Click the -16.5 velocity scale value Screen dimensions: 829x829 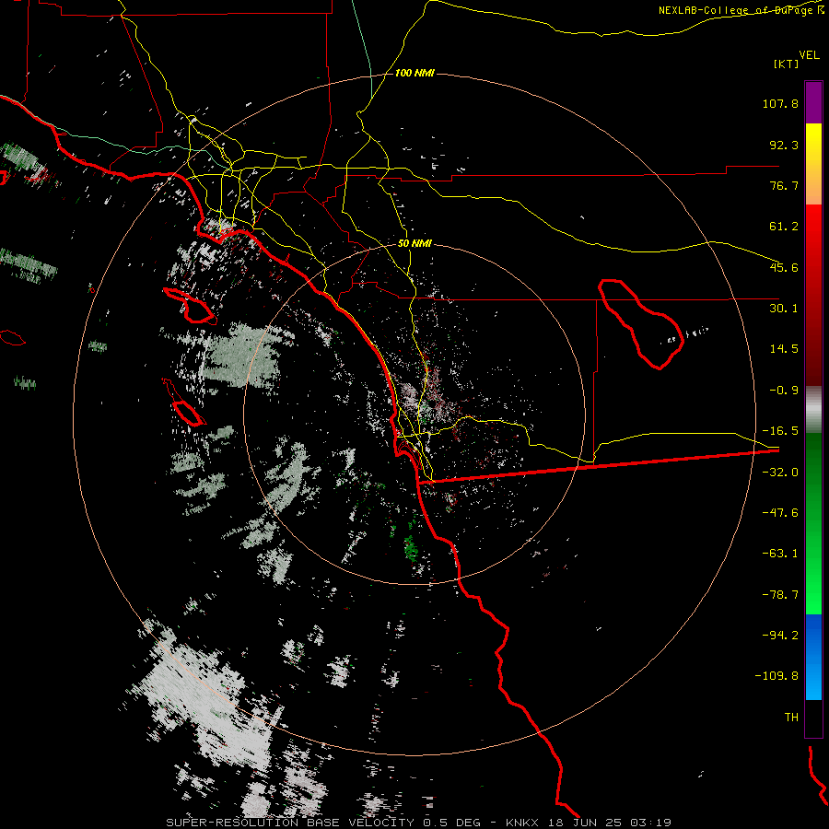[x=780, y=431]
